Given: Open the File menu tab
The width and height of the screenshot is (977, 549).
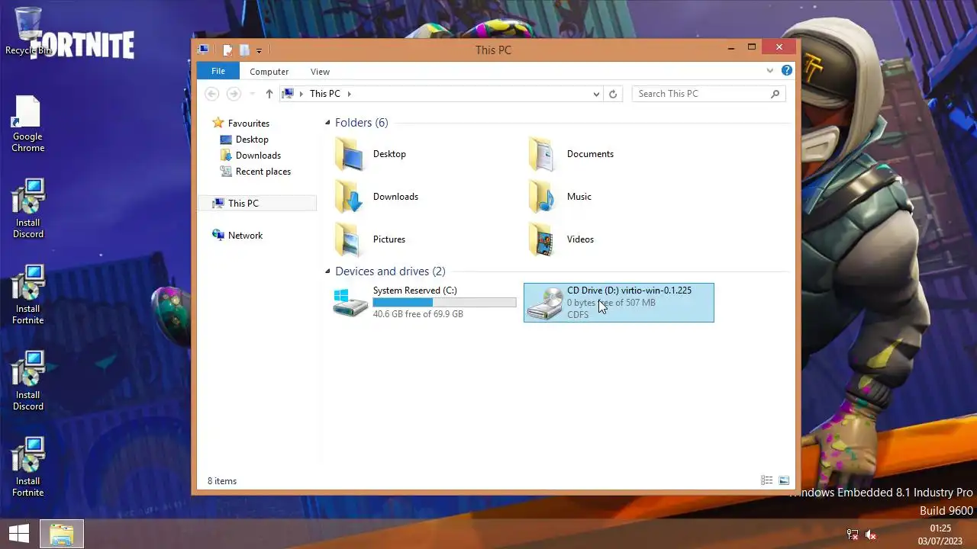Looking at the screenshot, I should click(218, 71).
